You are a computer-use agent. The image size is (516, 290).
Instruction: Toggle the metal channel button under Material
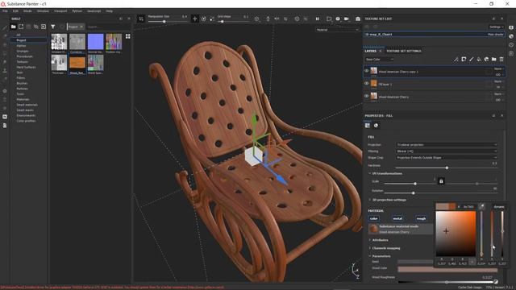click(397, 218)
